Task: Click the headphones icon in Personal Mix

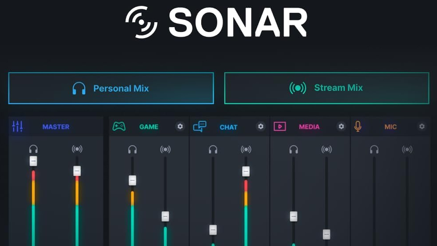Action: 79,89
